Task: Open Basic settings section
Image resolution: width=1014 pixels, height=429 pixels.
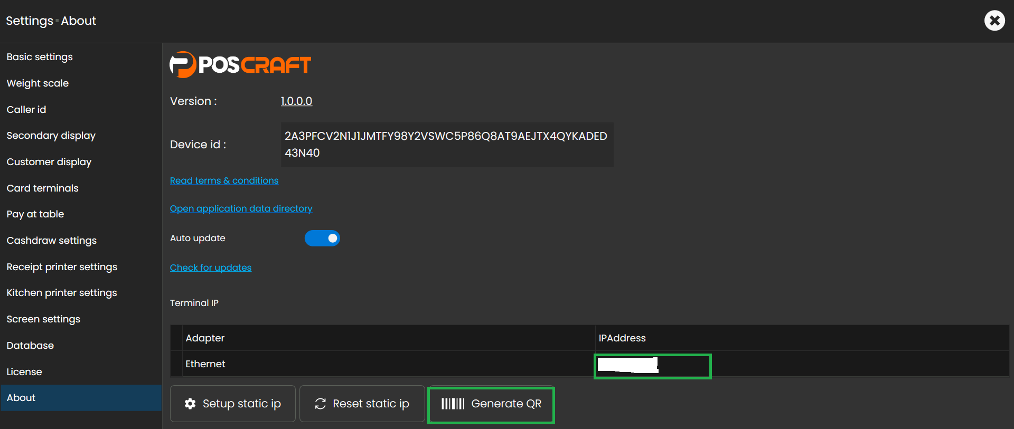Action: [x=40, y=57]
